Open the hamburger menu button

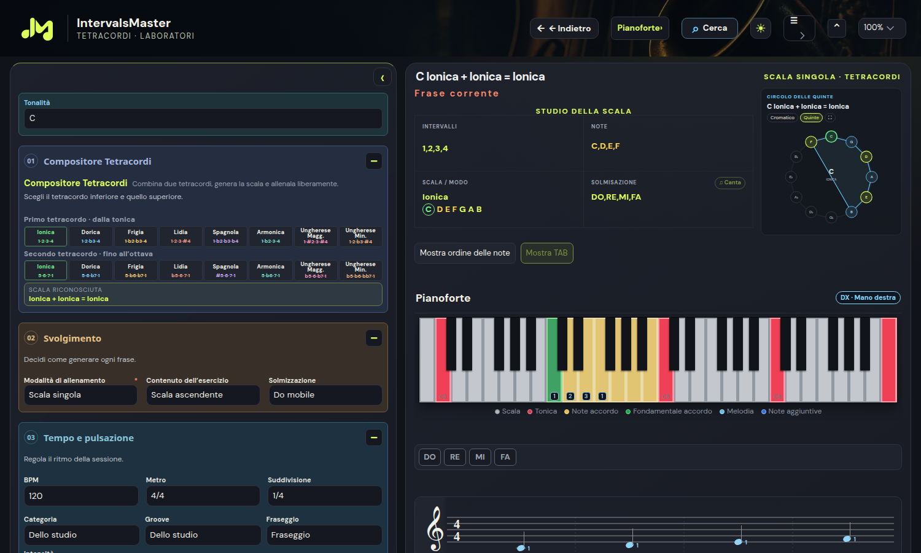click(x=799, y=28)
